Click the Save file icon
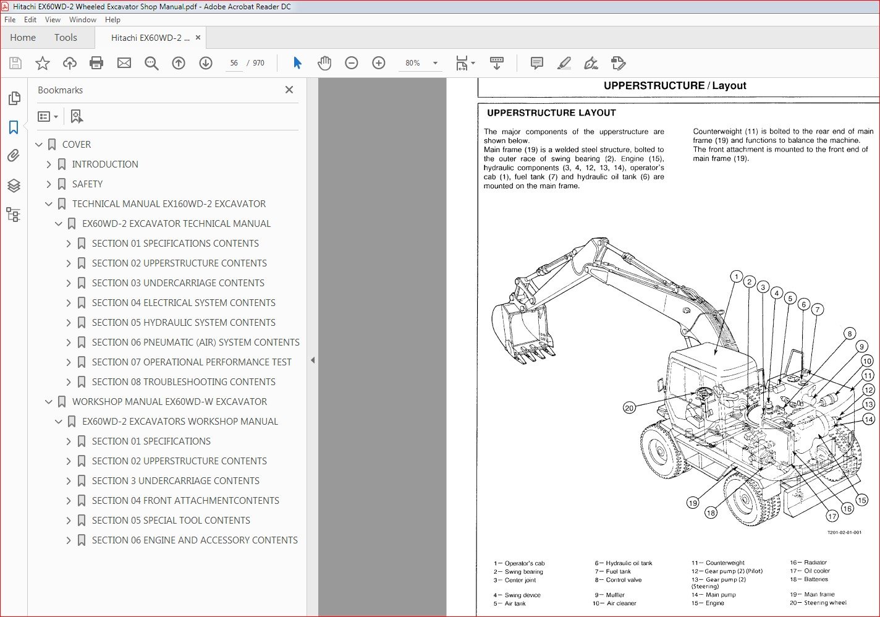This screenshot has width=880, height=617. [15, 63]
